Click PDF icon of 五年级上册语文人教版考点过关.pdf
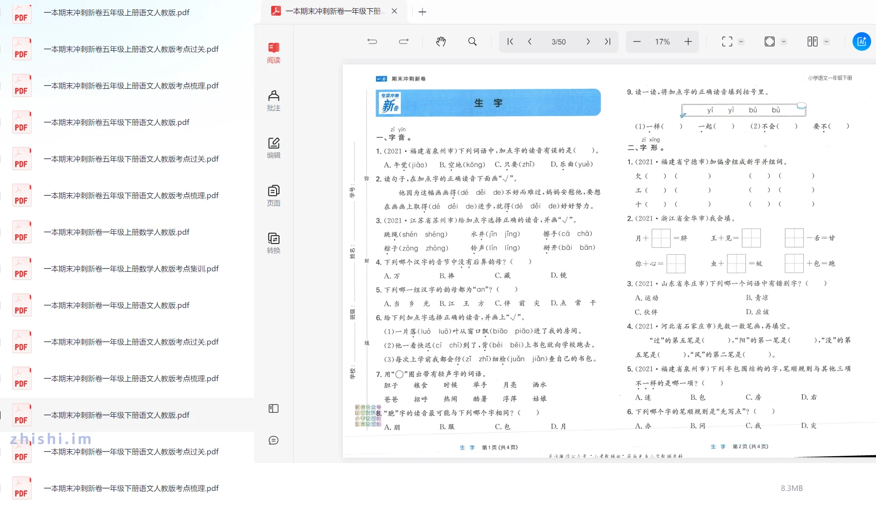Viewport: 876px width, 507px height. tap(21, 49)
